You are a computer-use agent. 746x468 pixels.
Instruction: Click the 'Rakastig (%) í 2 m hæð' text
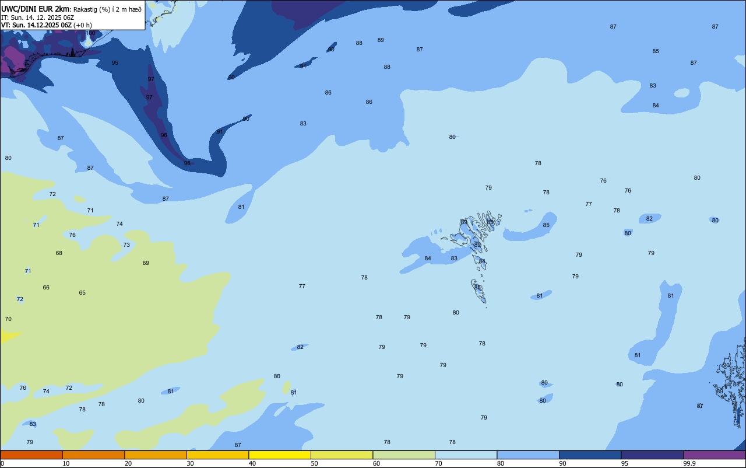click(107, 9)
